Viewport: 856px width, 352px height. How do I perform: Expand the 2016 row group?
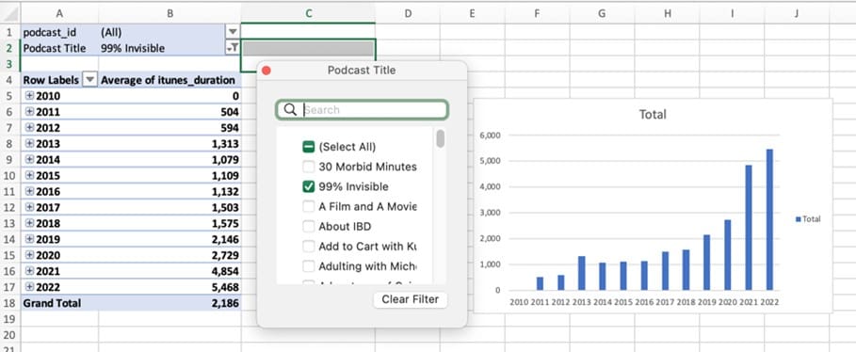(x=29, y=192)
